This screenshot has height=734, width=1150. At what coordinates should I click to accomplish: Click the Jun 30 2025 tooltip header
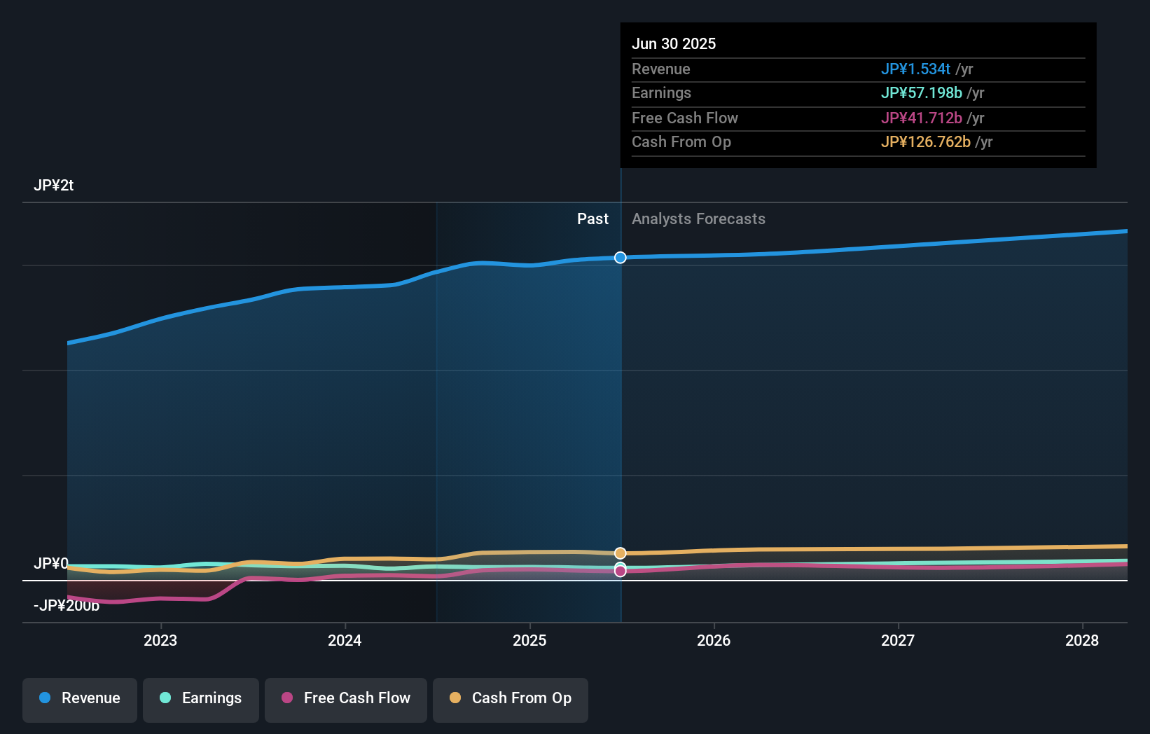674,43
